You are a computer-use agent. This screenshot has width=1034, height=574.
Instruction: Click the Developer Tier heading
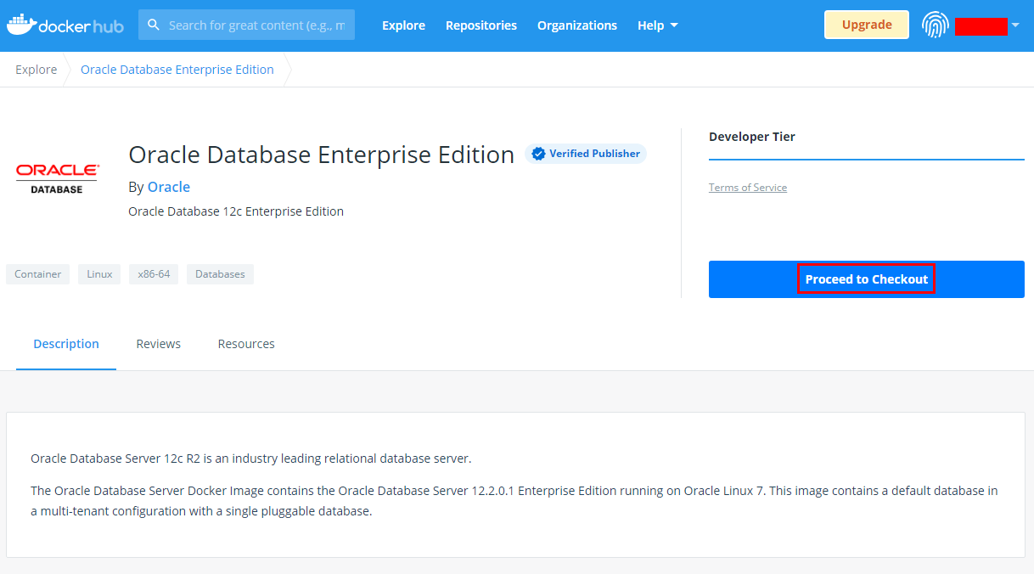(752, 137)
